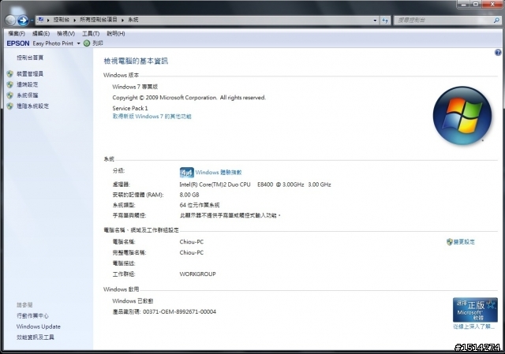Open 效能資訊及工具 link
The image size is (505, 354).
point(35,337)
